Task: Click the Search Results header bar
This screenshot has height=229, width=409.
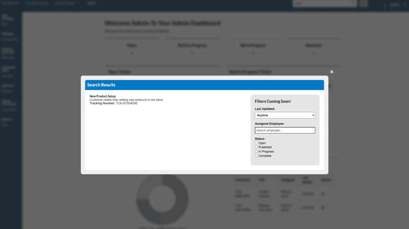Action: (204, 85)
